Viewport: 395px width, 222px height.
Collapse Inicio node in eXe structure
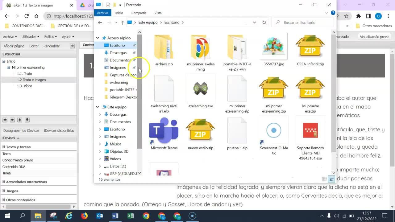pyautogui.click(x=4, y=61)
